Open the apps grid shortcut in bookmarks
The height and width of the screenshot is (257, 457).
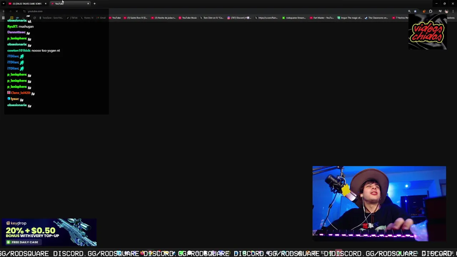pos(4,18)
